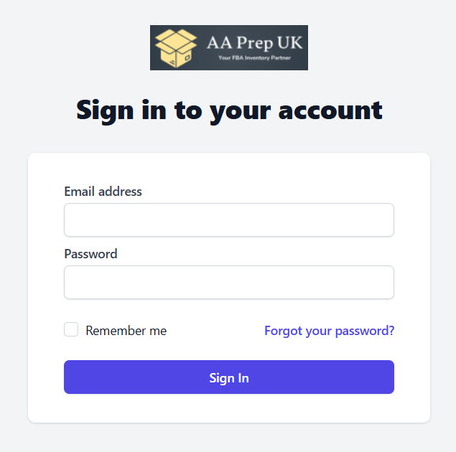
Task: Open the Forgot your password link
Action: click(x=329, y=331)
